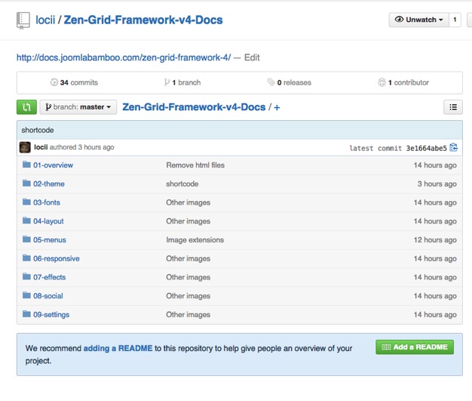
Task: Click the green compare and review button
Action: click(x=26, y=107)
